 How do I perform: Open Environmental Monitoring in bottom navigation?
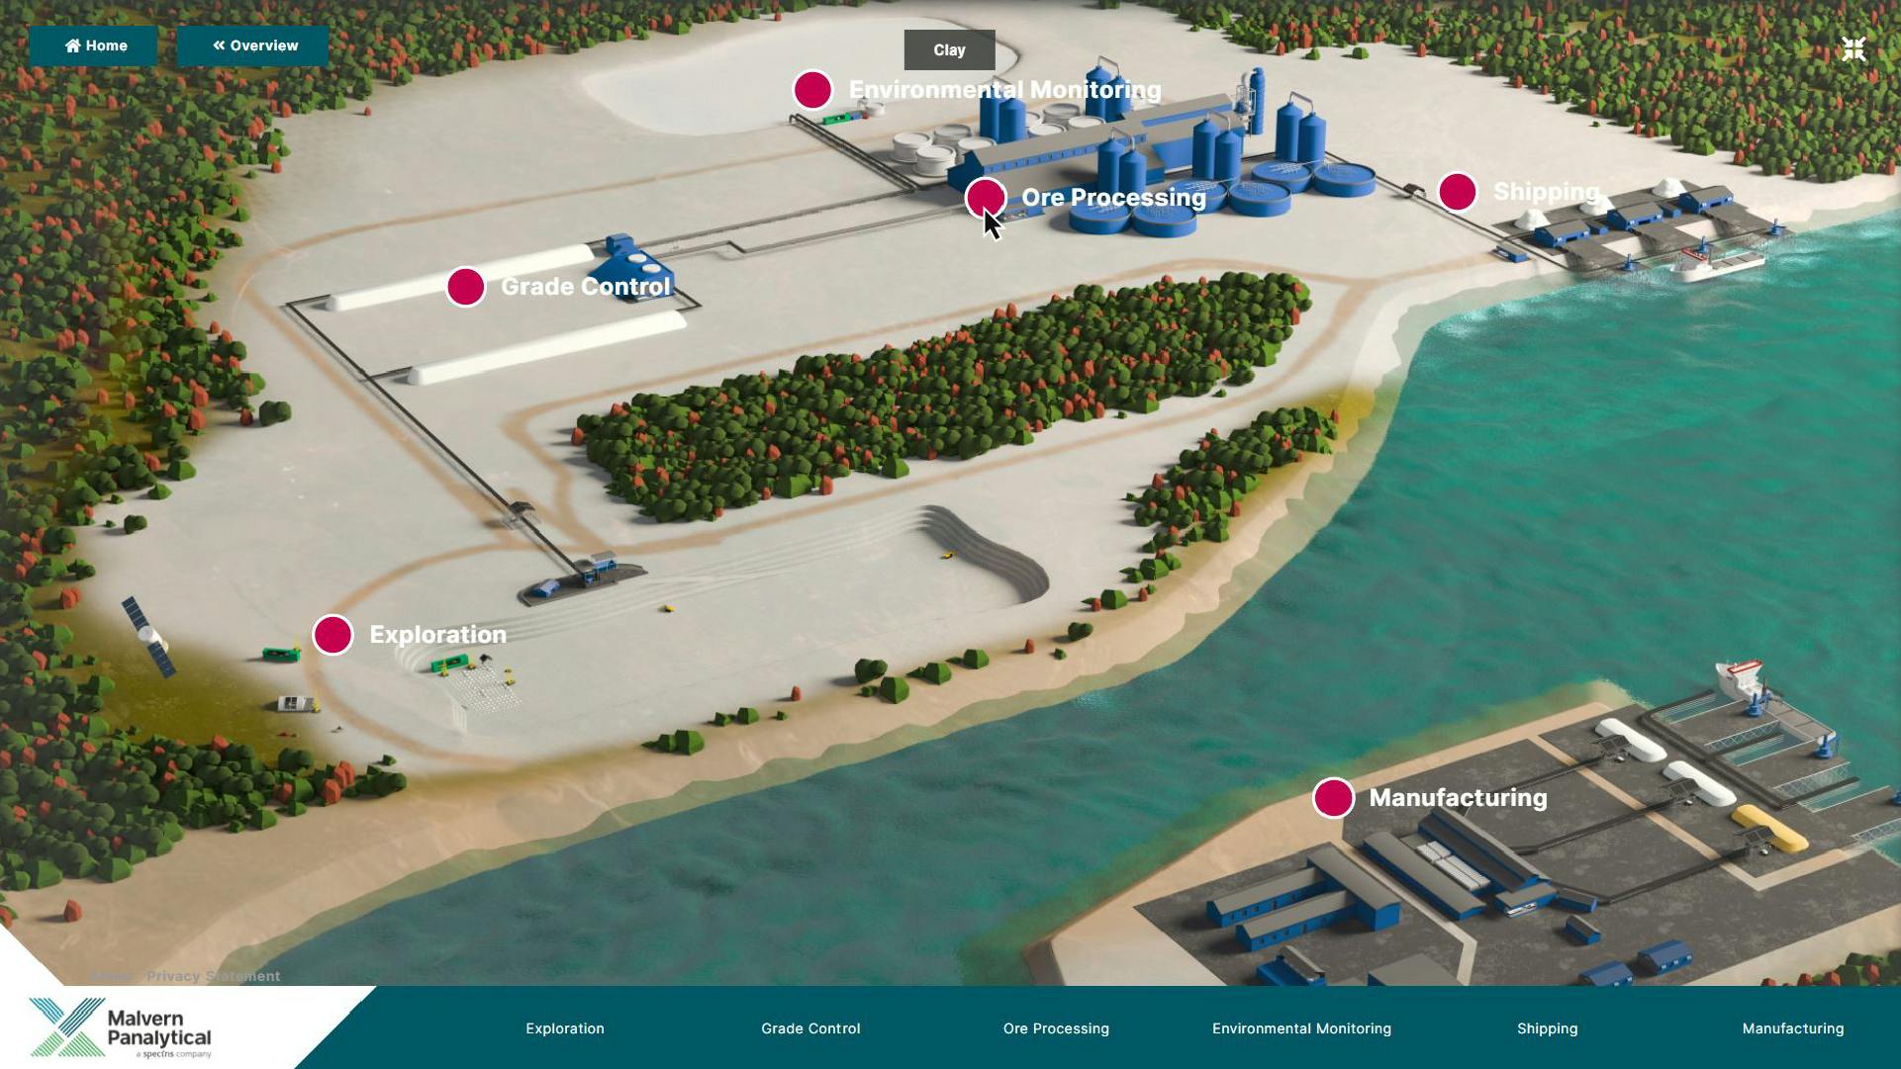point(1300,1028)
